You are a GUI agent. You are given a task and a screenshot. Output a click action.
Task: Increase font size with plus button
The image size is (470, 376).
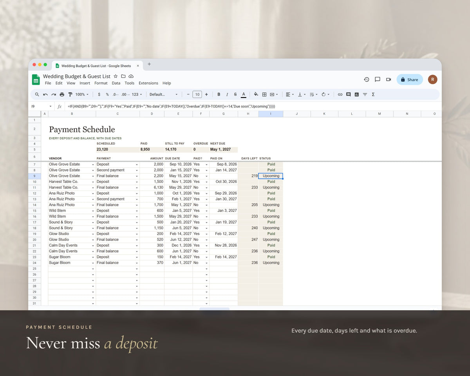[206, 94]
